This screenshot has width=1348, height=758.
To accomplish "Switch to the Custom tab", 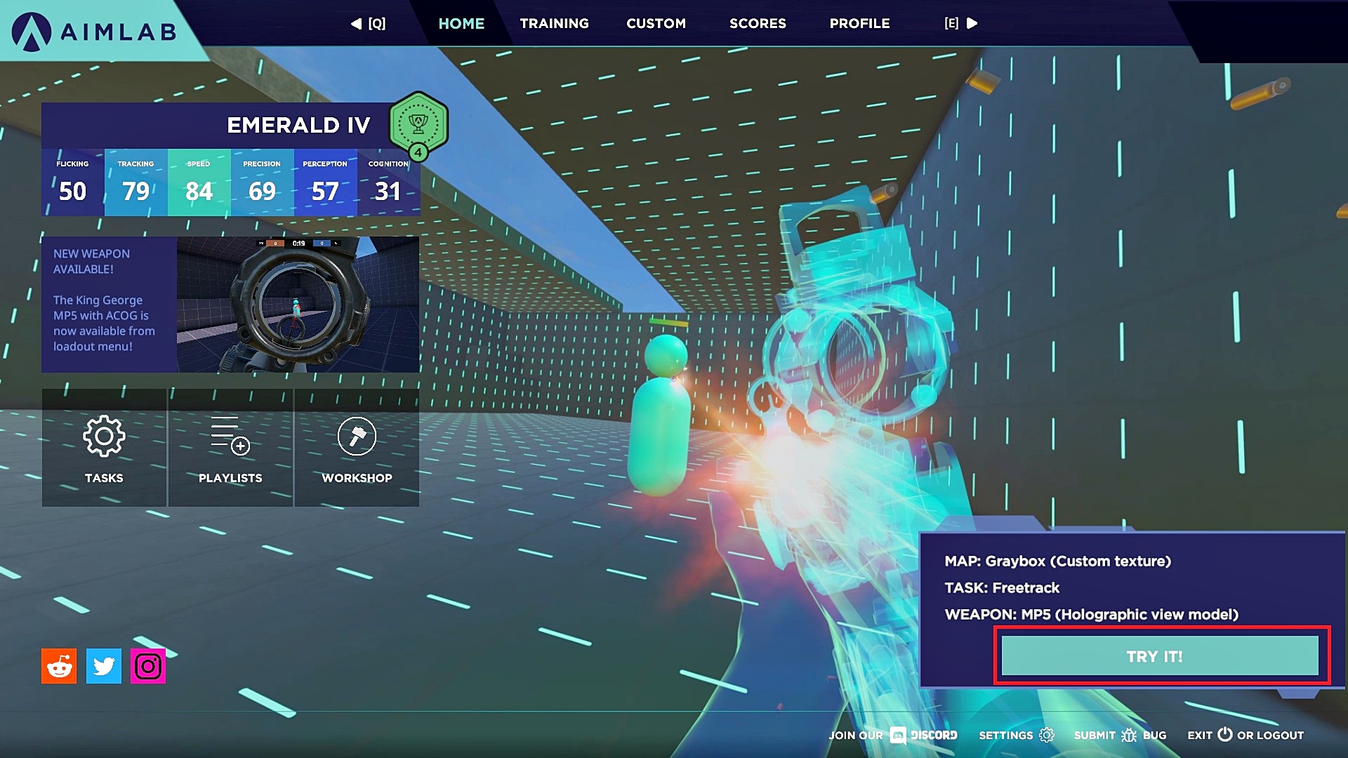I will click(x=656, y=23).
